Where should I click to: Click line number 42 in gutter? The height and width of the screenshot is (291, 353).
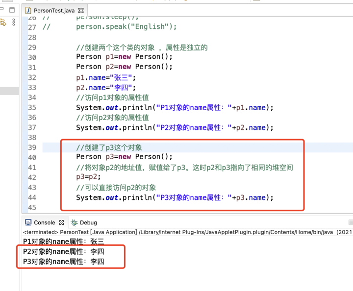[x=32, y=177]
